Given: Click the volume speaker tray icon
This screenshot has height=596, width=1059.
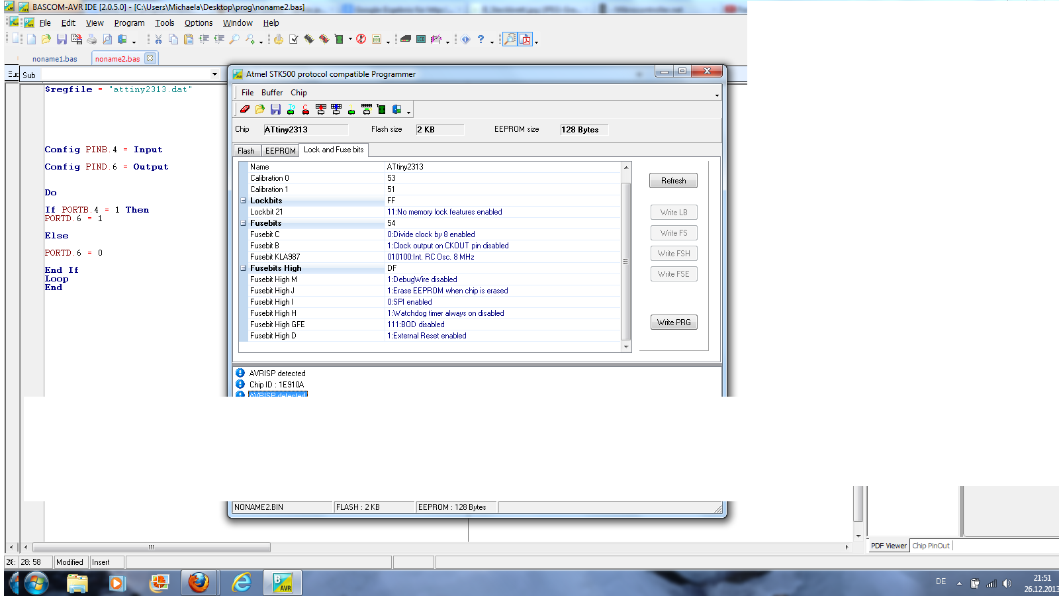Looking at the screenshot, I should [x=1007, y=583].
